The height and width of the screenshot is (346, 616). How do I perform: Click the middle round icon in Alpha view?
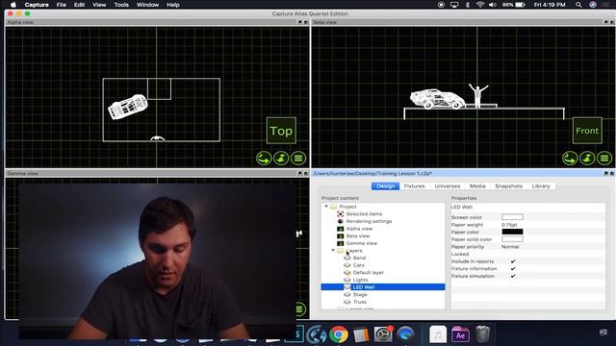[x=281, y=158]
